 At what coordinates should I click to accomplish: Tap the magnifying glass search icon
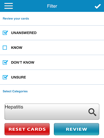(x=92, y=112)
